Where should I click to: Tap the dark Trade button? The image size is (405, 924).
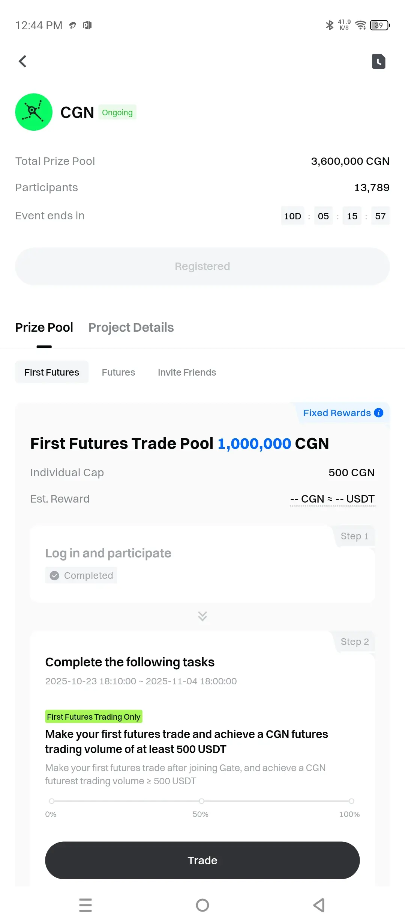point(202,860)
